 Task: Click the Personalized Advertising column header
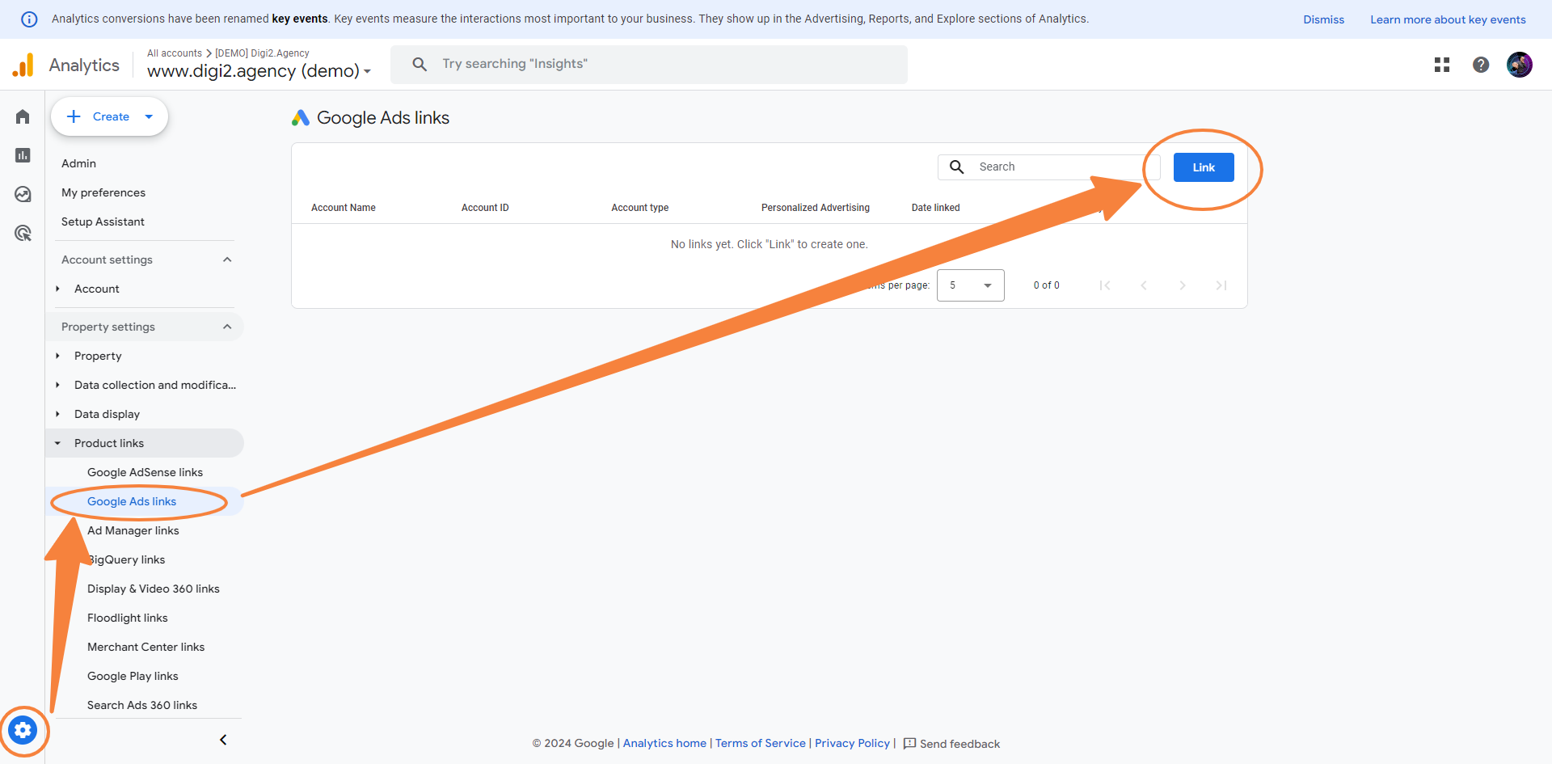pyautogui.click(x=816, y=208)
